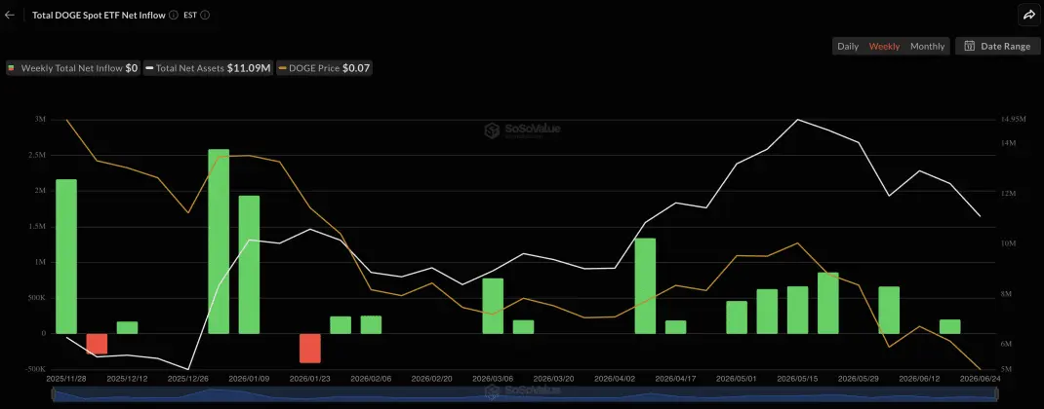
Task: Open info icon next to Net Inflow title
Action: tap(173, 16)
